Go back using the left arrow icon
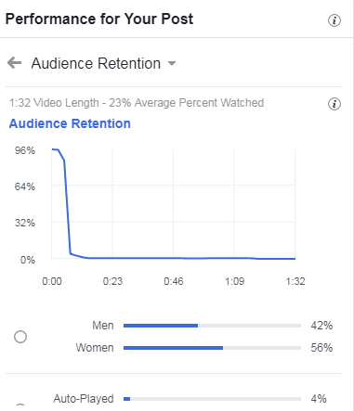Viewport: 354px width, 411px height. click(14, 63)
